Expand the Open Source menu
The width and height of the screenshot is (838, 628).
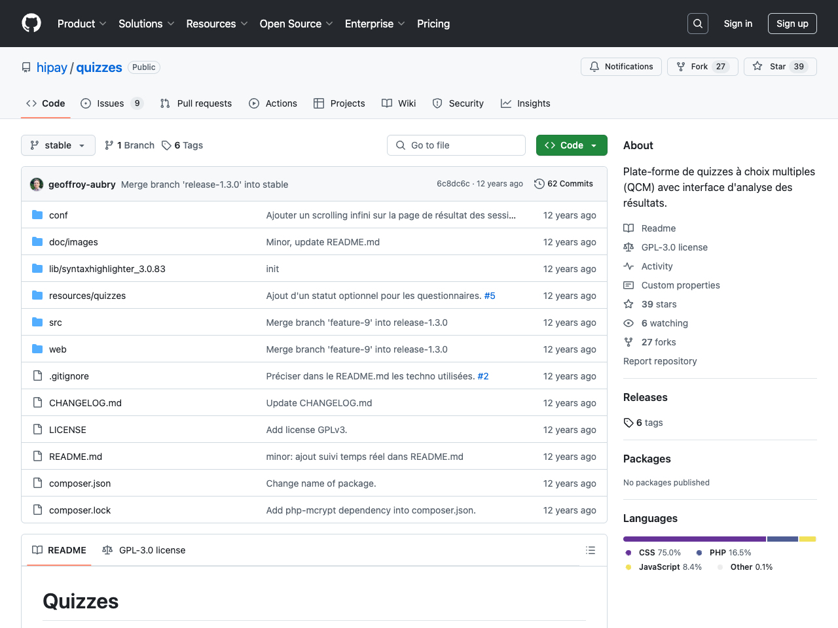[296, 24]
